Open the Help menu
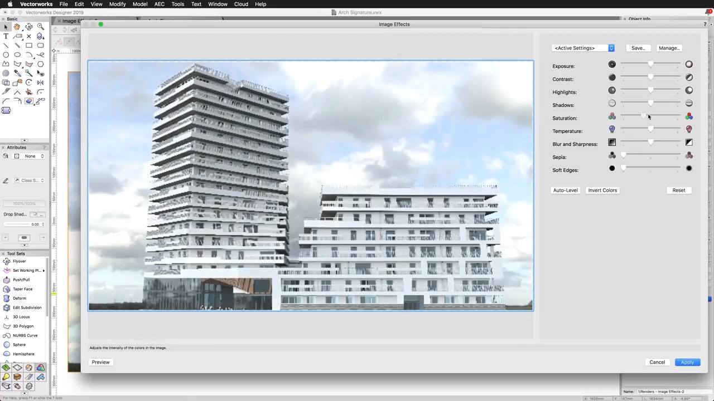714x401 pixels. point(260,4)
